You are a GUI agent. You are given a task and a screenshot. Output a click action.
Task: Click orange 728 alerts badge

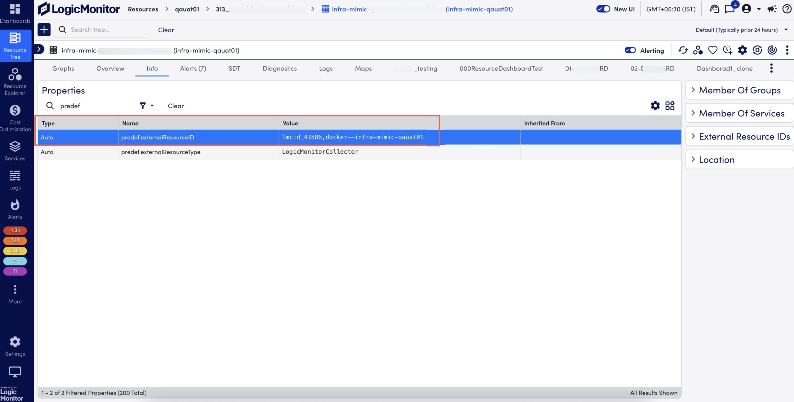click(x=15, y=240)
